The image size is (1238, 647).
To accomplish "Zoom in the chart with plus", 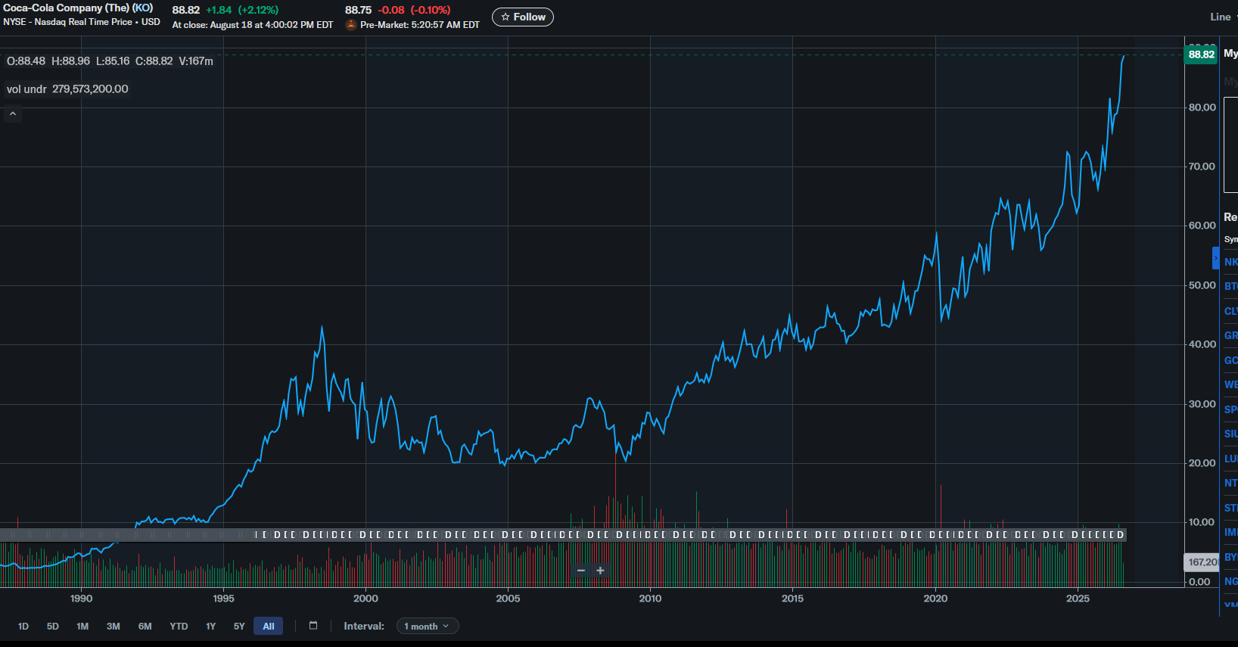I will click(x=600, y=571).
